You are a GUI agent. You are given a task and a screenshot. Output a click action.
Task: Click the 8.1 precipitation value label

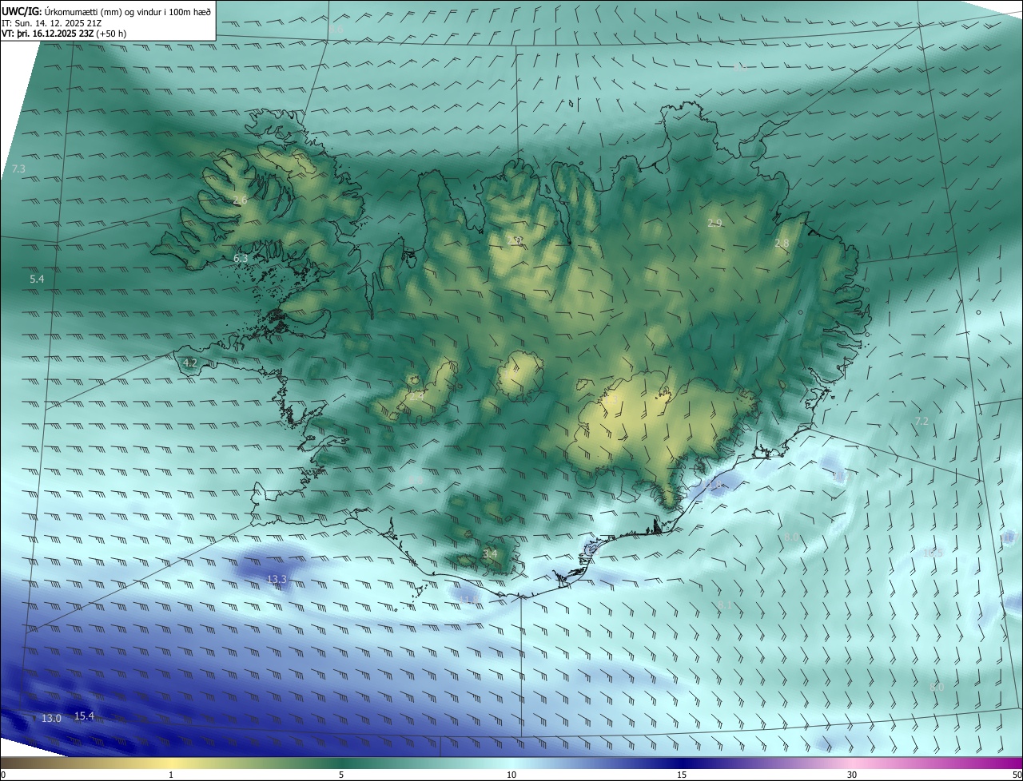click(x=726, y=605)
